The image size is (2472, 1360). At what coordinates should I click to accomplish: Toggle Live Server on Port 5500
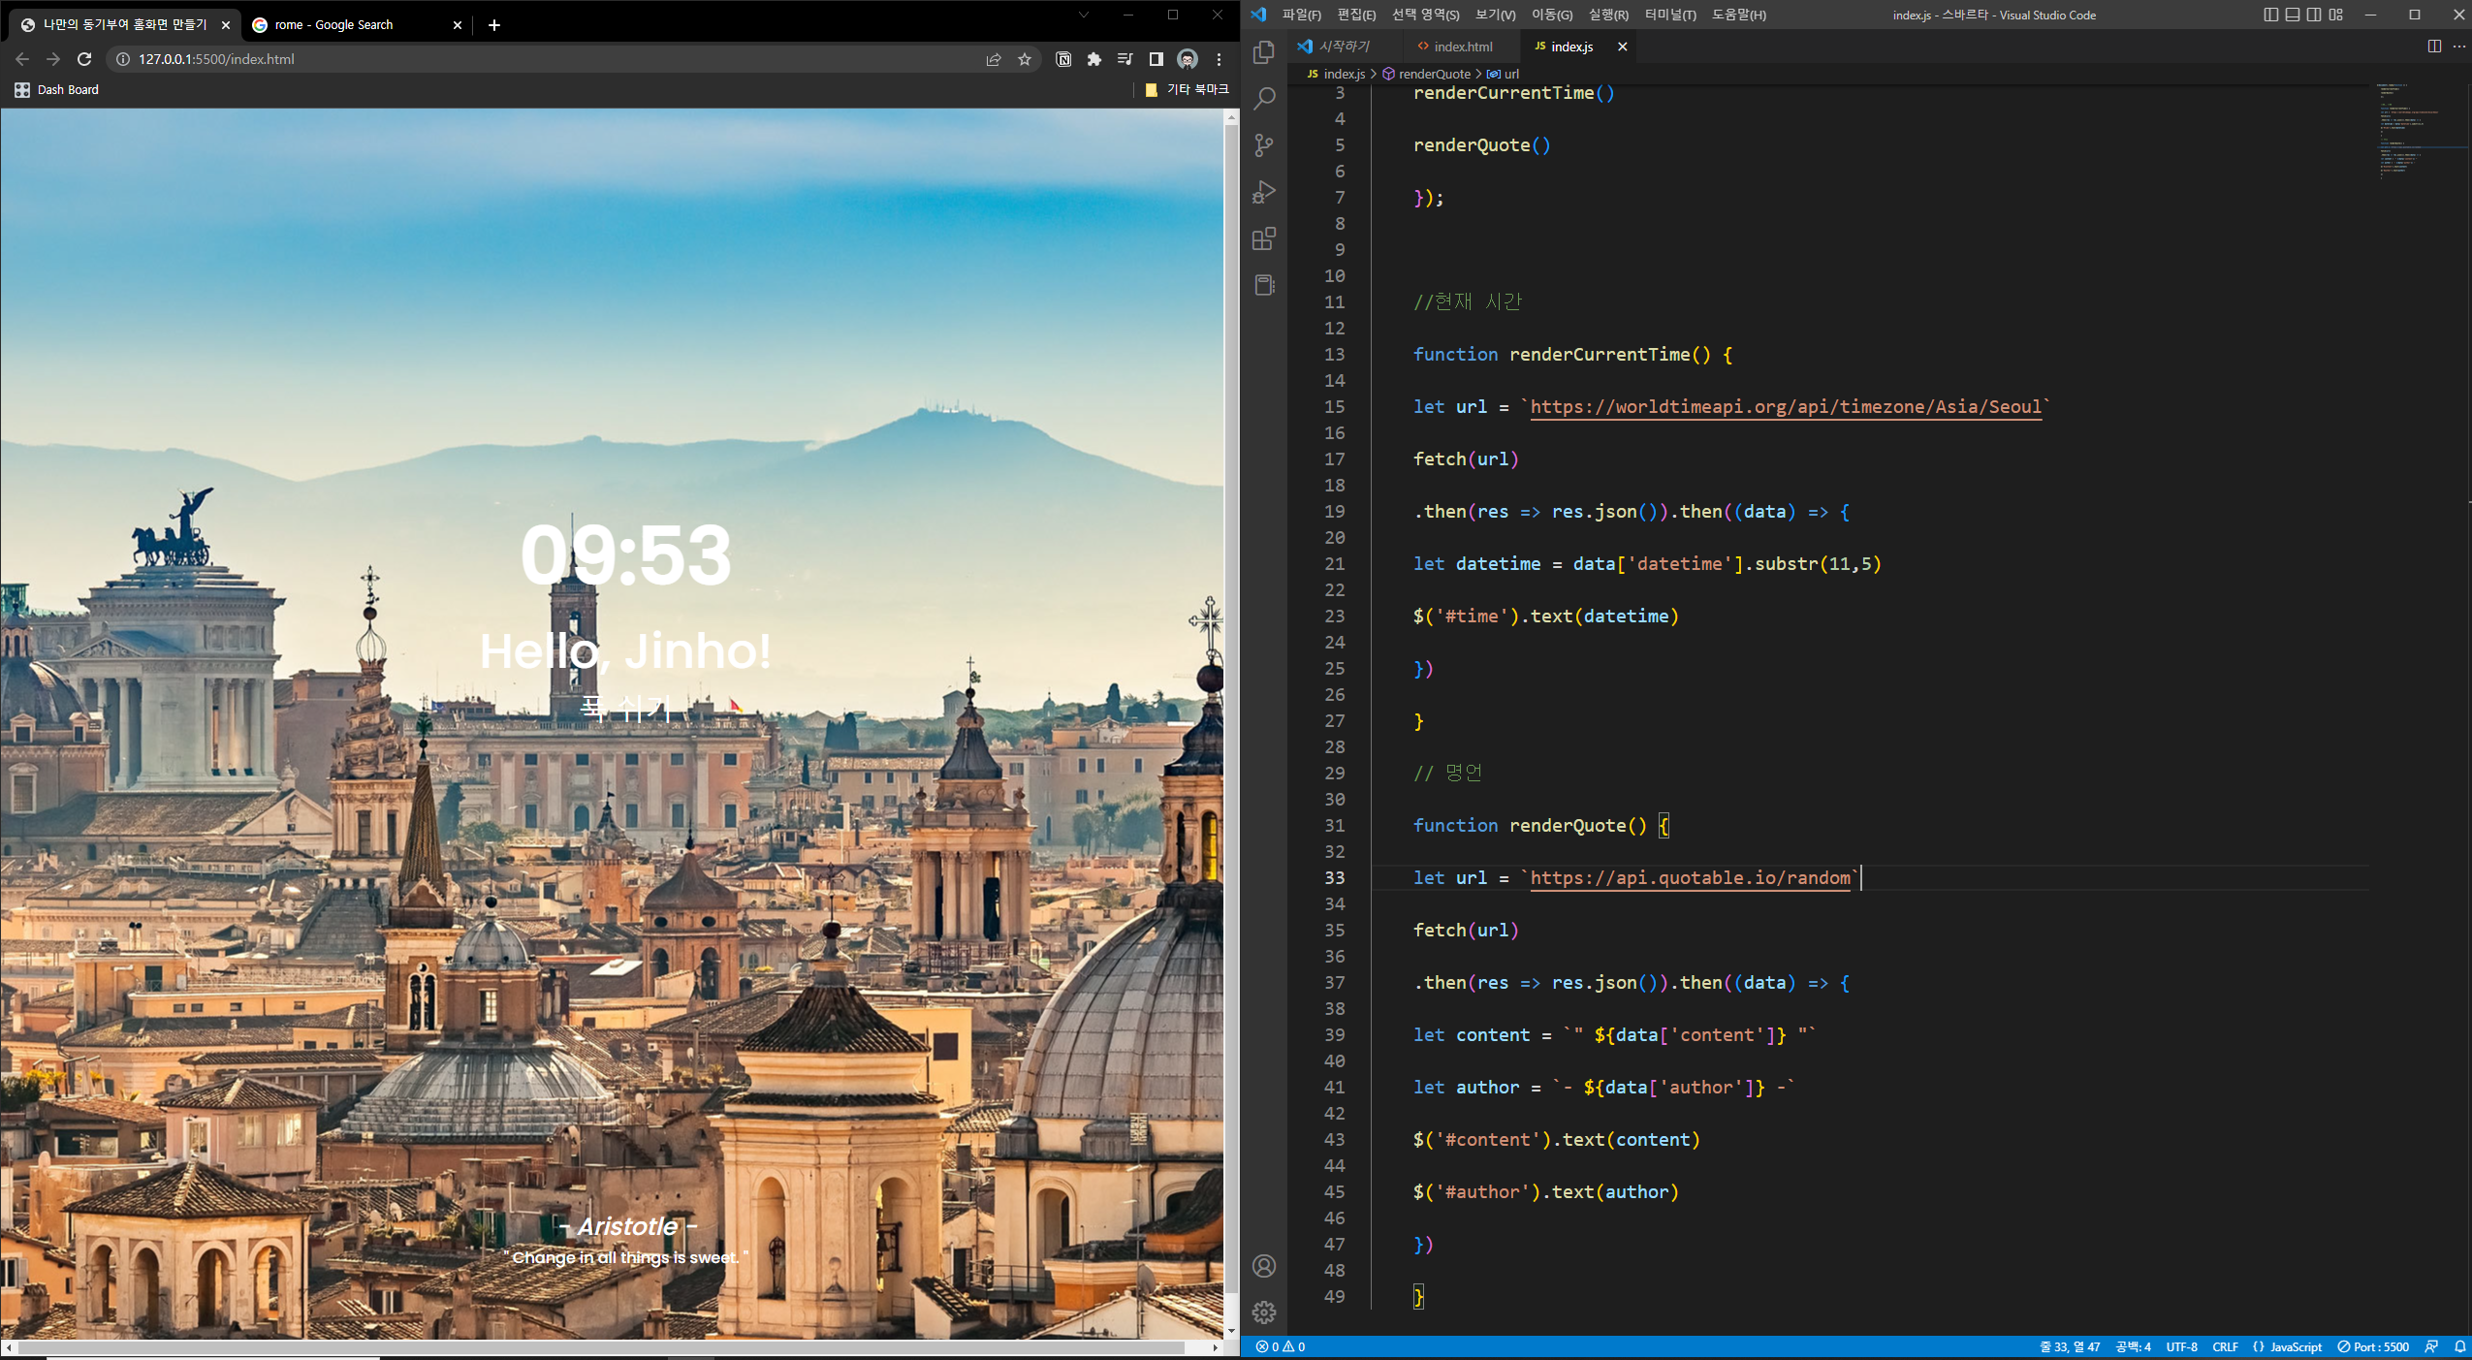[2373, 1346]
